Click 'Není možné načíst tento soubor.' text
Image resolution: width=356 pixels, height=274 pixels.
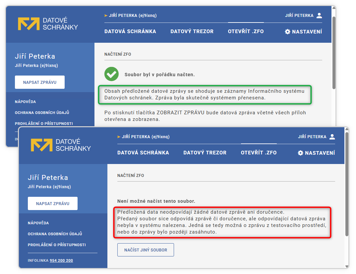point(156,201)
